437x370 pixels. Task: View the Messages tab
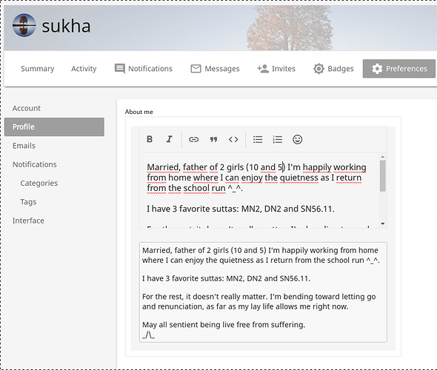(x=215, y=69)
